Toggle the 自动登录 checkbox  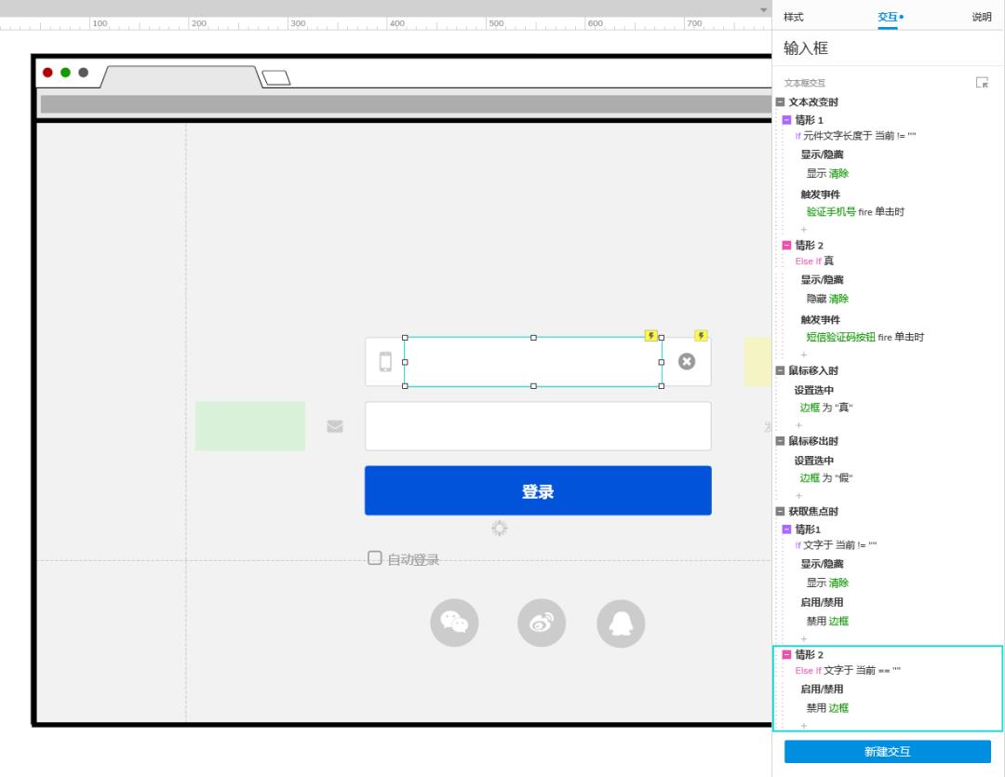pyautogui.click(x=375, y=557)
